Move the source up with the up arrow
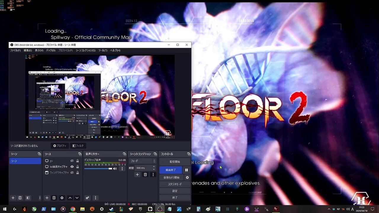 (70, 198)
